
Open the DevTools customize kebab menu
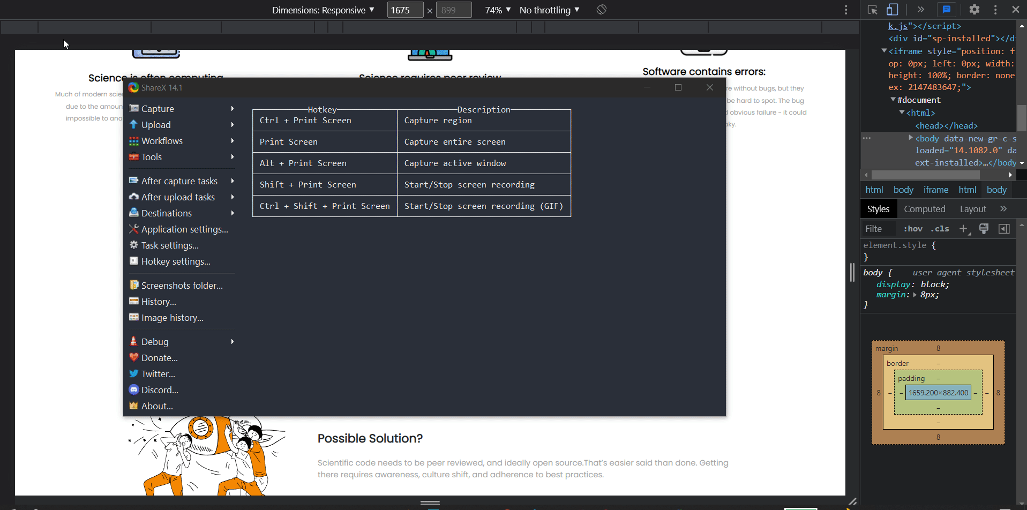click(995, 10)
